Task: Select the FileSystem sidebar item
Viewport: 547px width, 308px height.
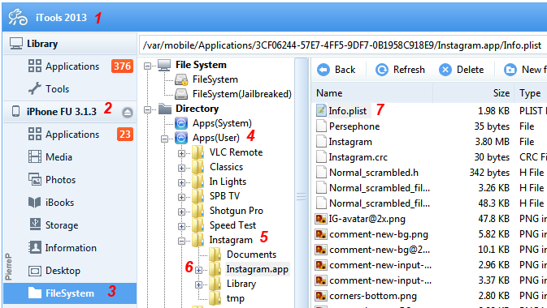Action: coord(70,293)
